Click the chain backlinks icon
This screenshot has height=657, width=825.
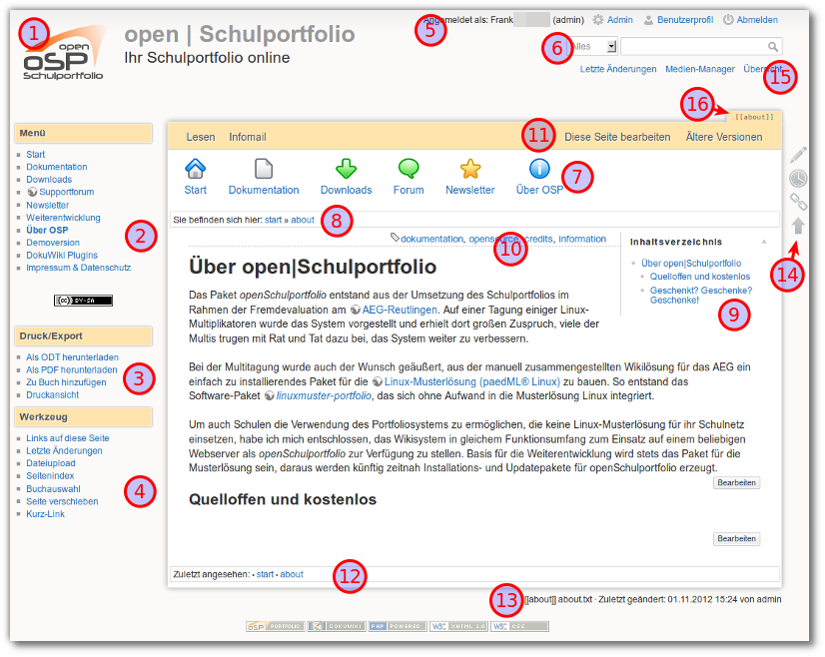(798, 203)
